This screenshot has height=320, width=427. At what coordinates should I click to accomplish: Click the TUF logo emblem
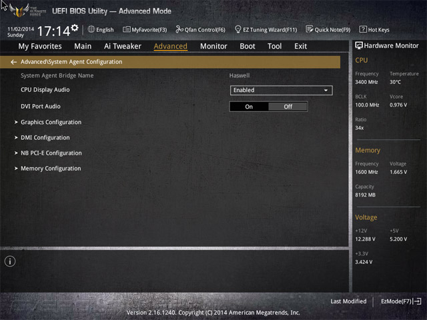click(x=19, y=11)
